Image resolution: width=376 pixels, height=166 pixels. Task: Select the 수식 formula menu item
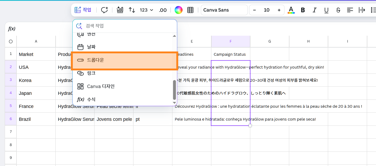point(122,99)
